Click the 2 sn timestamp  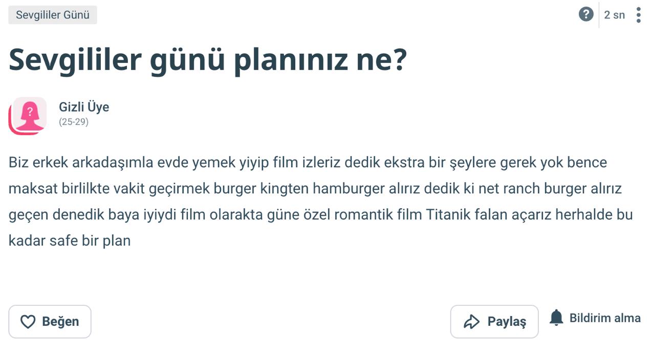click(615, 15)
